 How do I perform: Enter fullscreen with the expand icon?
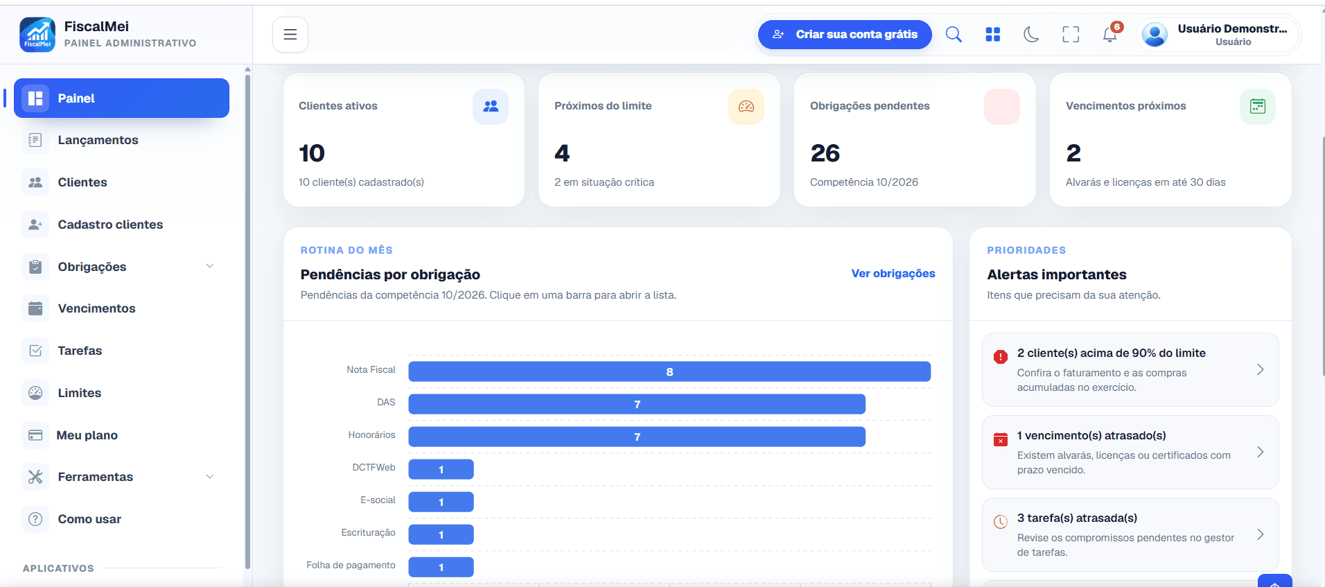pos(1071,35)
